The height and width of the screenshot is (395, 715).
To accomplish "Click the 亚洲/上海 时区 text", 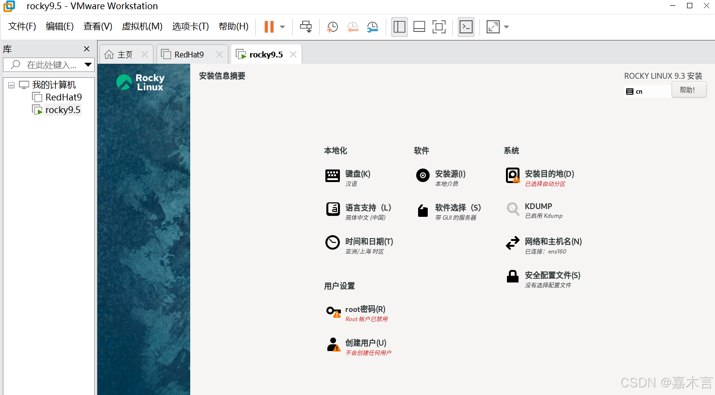I will [x=365, y=252].
